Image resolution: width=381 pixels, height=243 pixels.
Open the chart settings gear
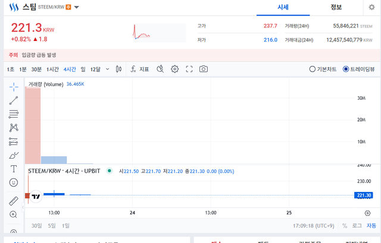[x=174, y=69]
